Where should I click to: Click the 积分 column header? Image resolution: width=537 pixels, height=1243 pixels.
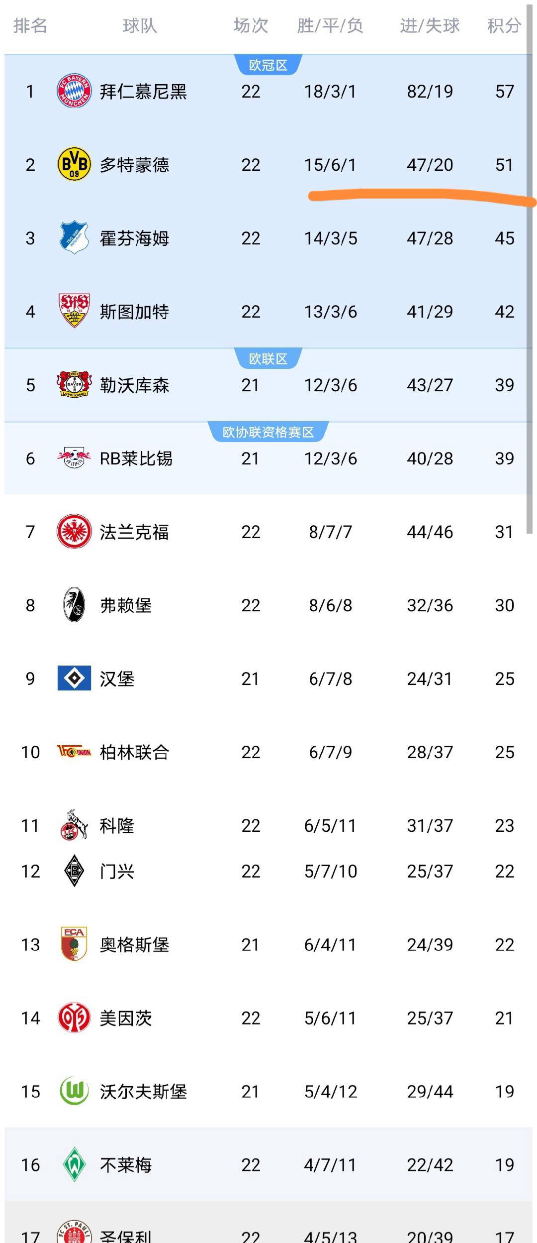[x=504, y=25]
